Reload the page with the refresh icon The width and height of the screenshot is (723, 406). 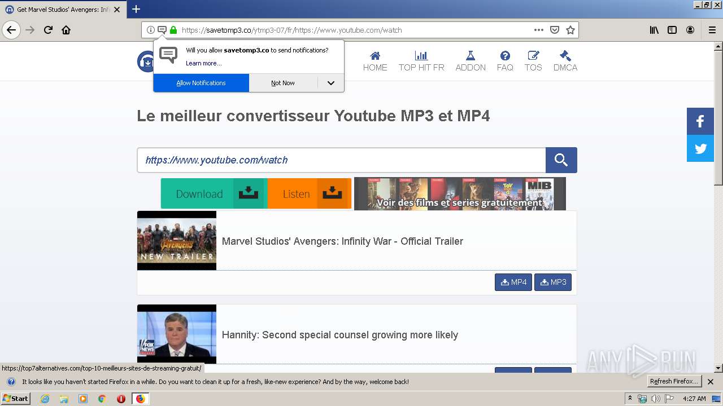(x=48, y=30)
